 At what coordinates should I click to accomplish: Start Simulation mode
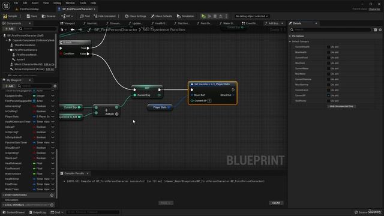185,16
